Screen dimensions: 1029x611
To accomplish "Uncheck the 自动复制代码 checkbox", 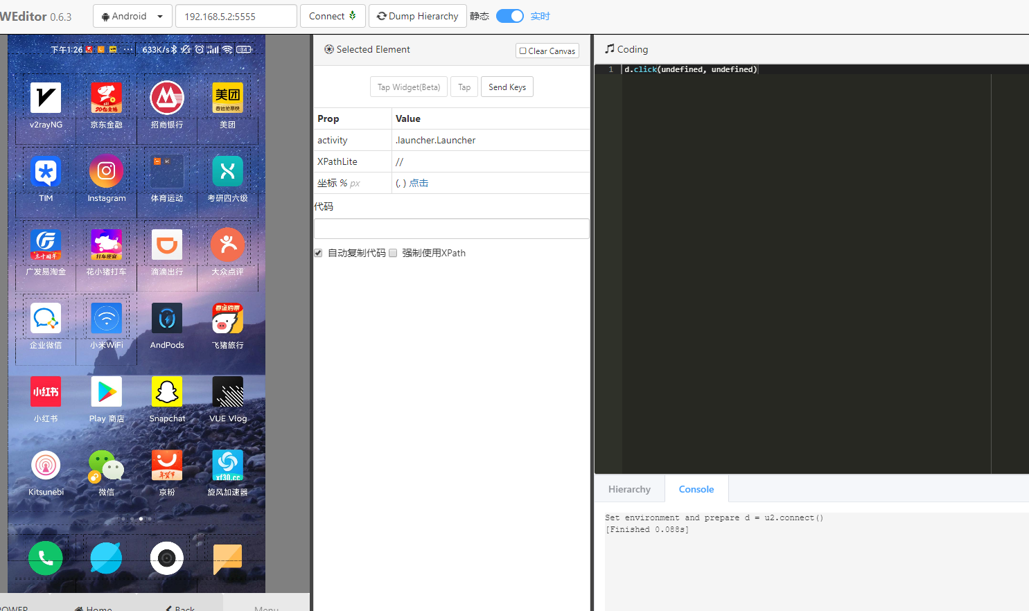I will click(x=318, y=253).
